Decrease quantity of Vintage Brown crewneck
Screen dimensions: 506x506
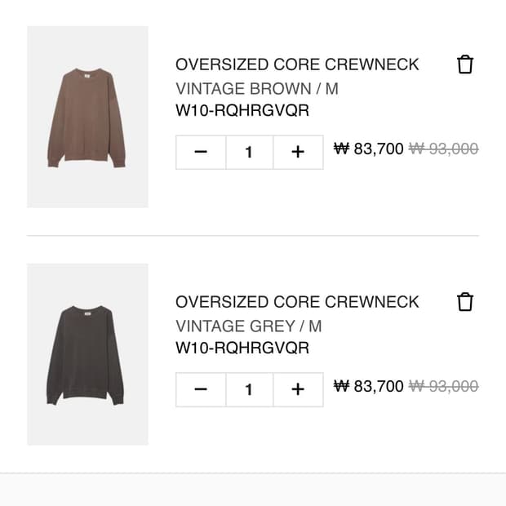(201, 153)
